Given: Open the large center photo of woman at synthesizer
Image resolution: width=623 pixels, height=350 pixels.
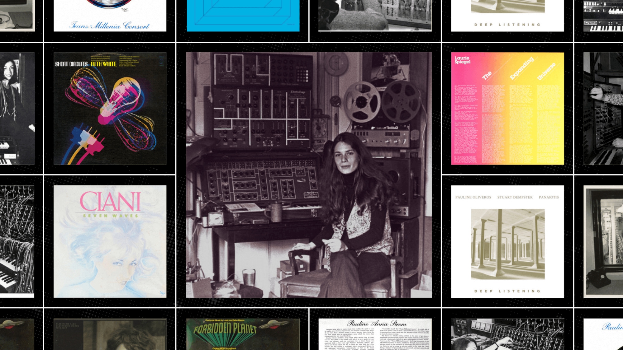Looking at the screenshot, I should (309, 175).
